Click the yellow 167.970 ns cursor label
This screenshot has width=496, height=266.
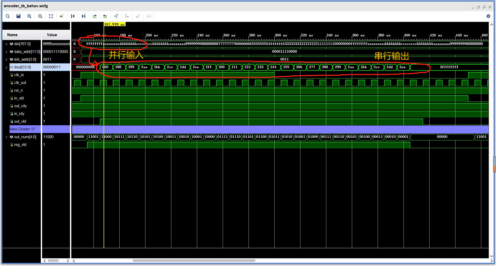(x=114, y=24)
